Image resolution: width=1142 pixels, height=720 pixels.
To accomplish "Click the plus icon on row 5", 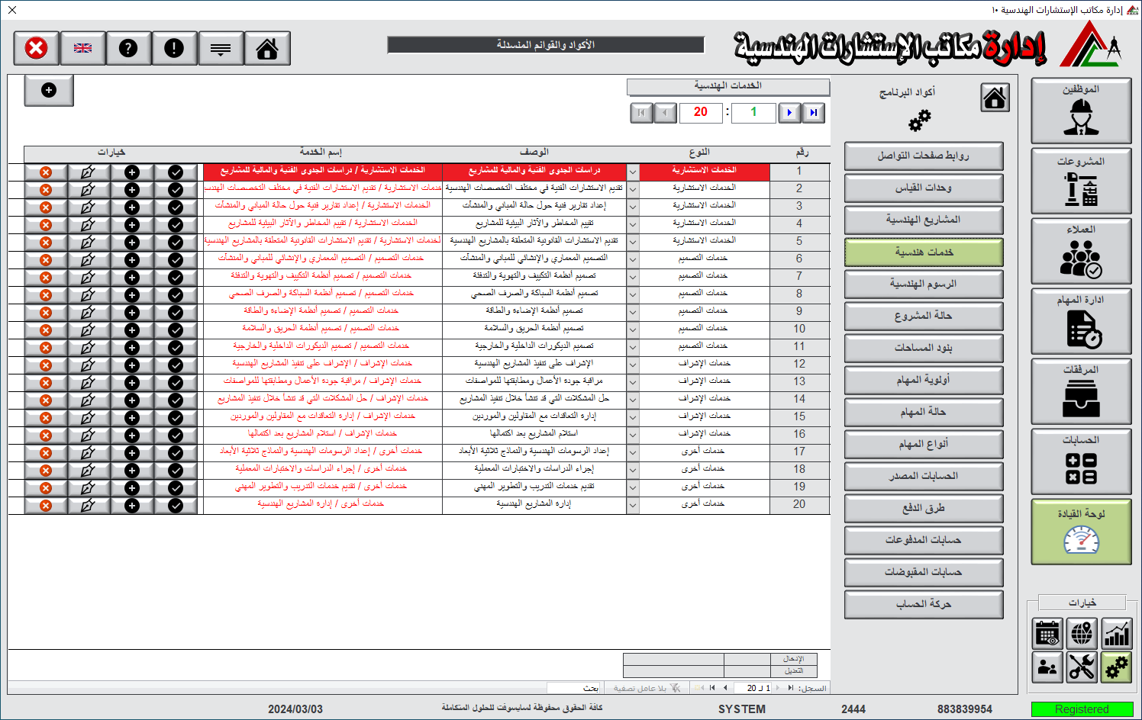I will [132, 243].
